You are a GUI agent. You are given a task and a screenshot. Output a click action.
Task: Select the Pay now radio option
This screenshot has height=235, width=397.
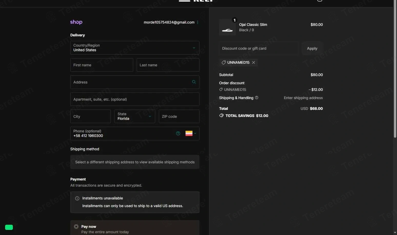(x=76, y=227)
